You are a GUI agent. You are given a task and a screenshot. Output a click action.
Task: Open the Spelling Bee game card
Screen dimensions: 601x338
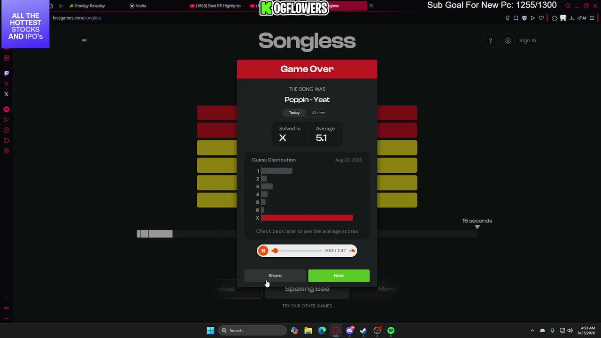coord(307,289)
